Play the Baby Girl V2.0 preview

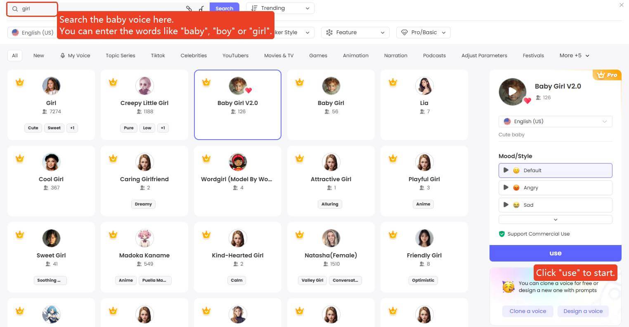coord(512,91)
